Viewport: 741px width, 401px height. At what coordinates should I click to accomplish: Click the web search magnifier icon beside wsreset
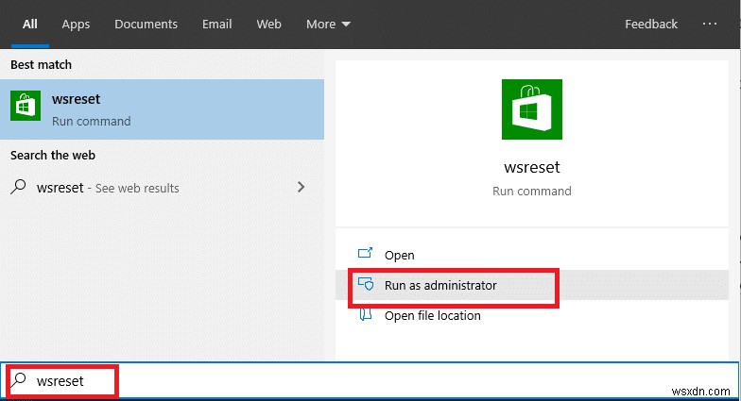tap(19, 188)
